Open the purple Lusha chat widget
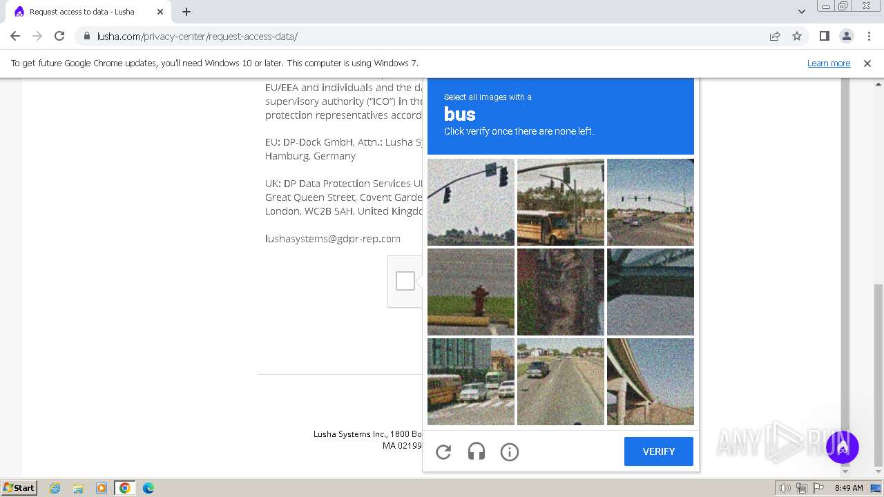 (x=842, y=447)
